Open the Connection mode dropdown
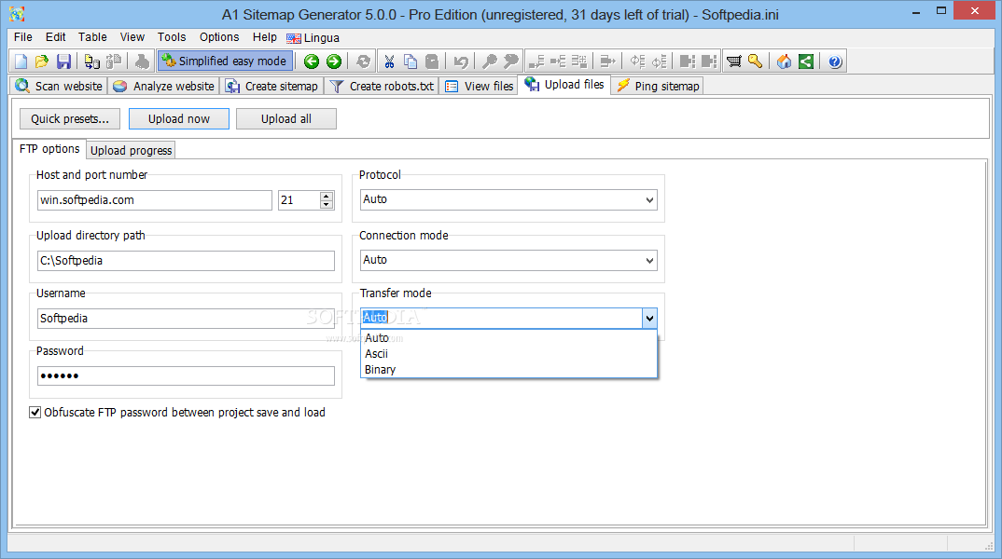1002x559 pixels. coord(649,260)
